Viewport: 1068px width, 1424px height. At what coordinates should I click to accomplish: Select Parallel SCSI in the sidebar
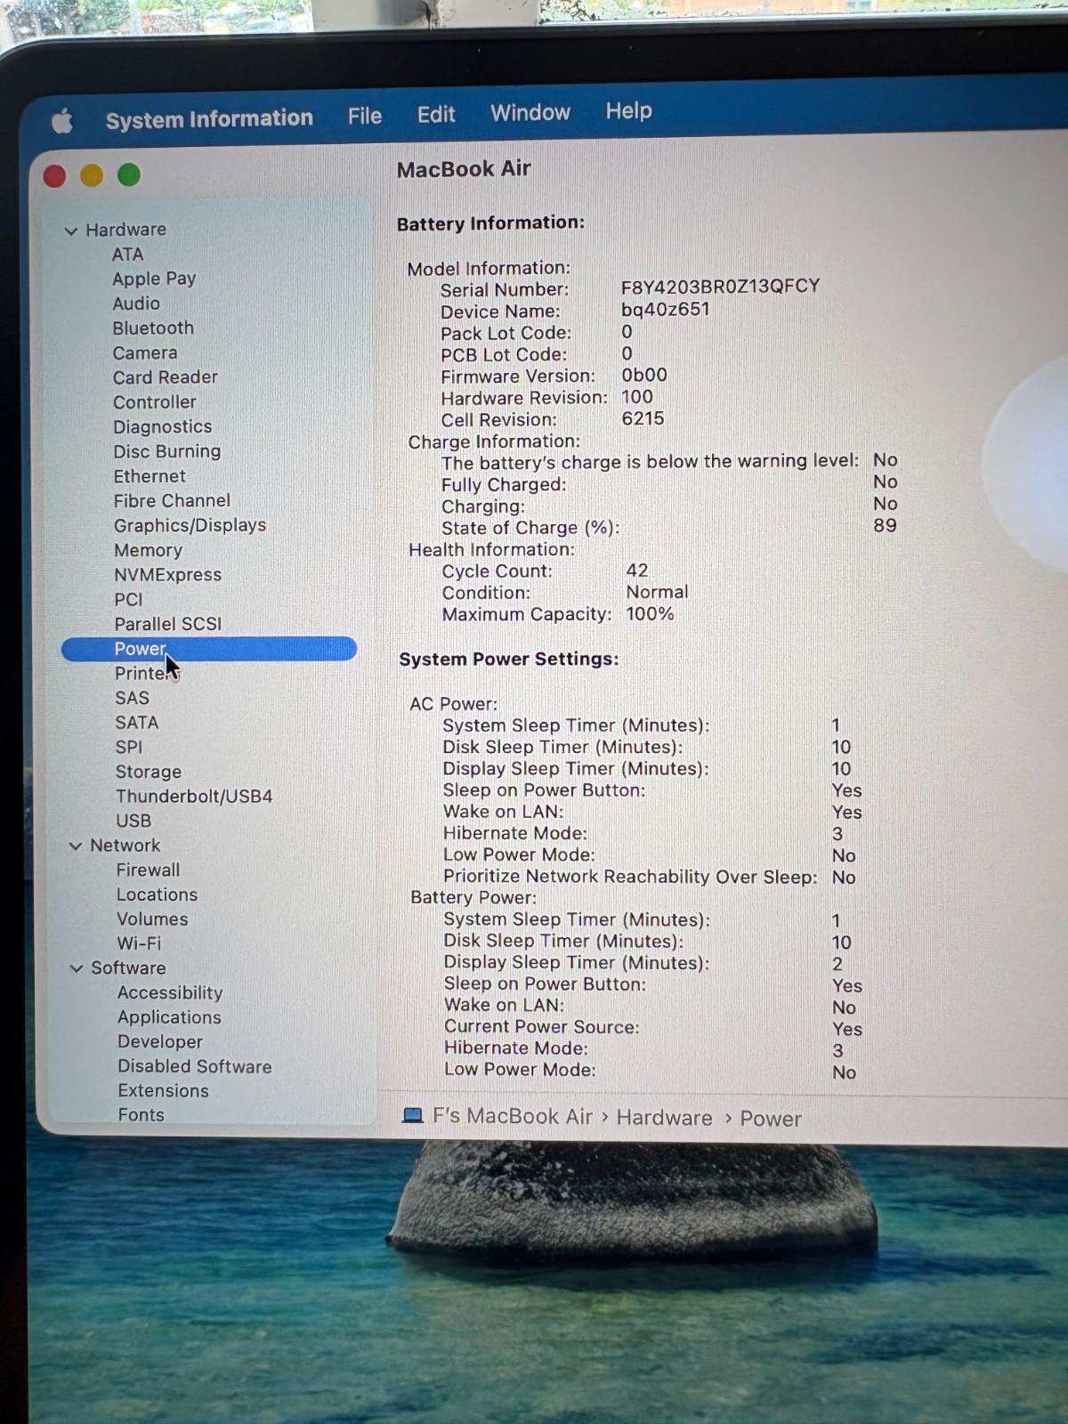168,624
